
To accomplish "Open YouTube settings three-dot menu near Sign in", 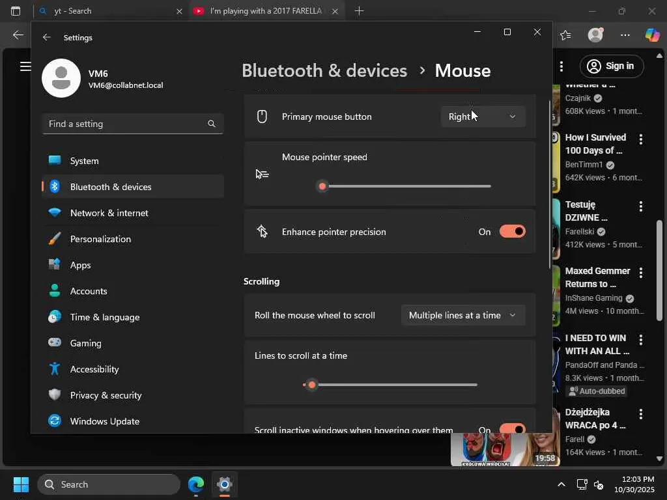I will (x=561, y=66).
